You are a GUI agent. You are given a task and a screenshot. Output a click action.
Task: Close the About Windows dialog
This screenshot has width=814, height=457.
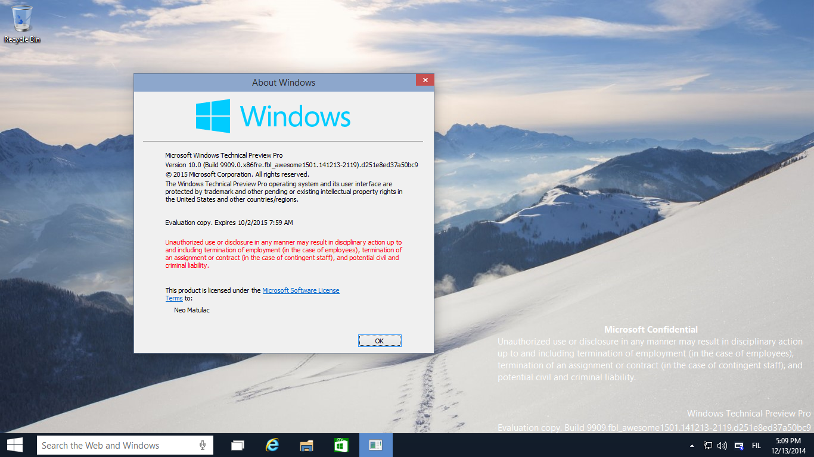pyautogui.click(x=425, y=79)
